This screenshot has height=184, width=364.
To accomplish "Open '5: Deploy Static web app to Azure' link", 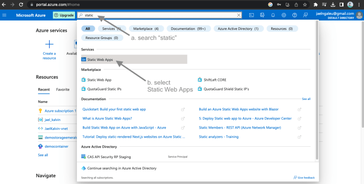I will pos(245,119).
